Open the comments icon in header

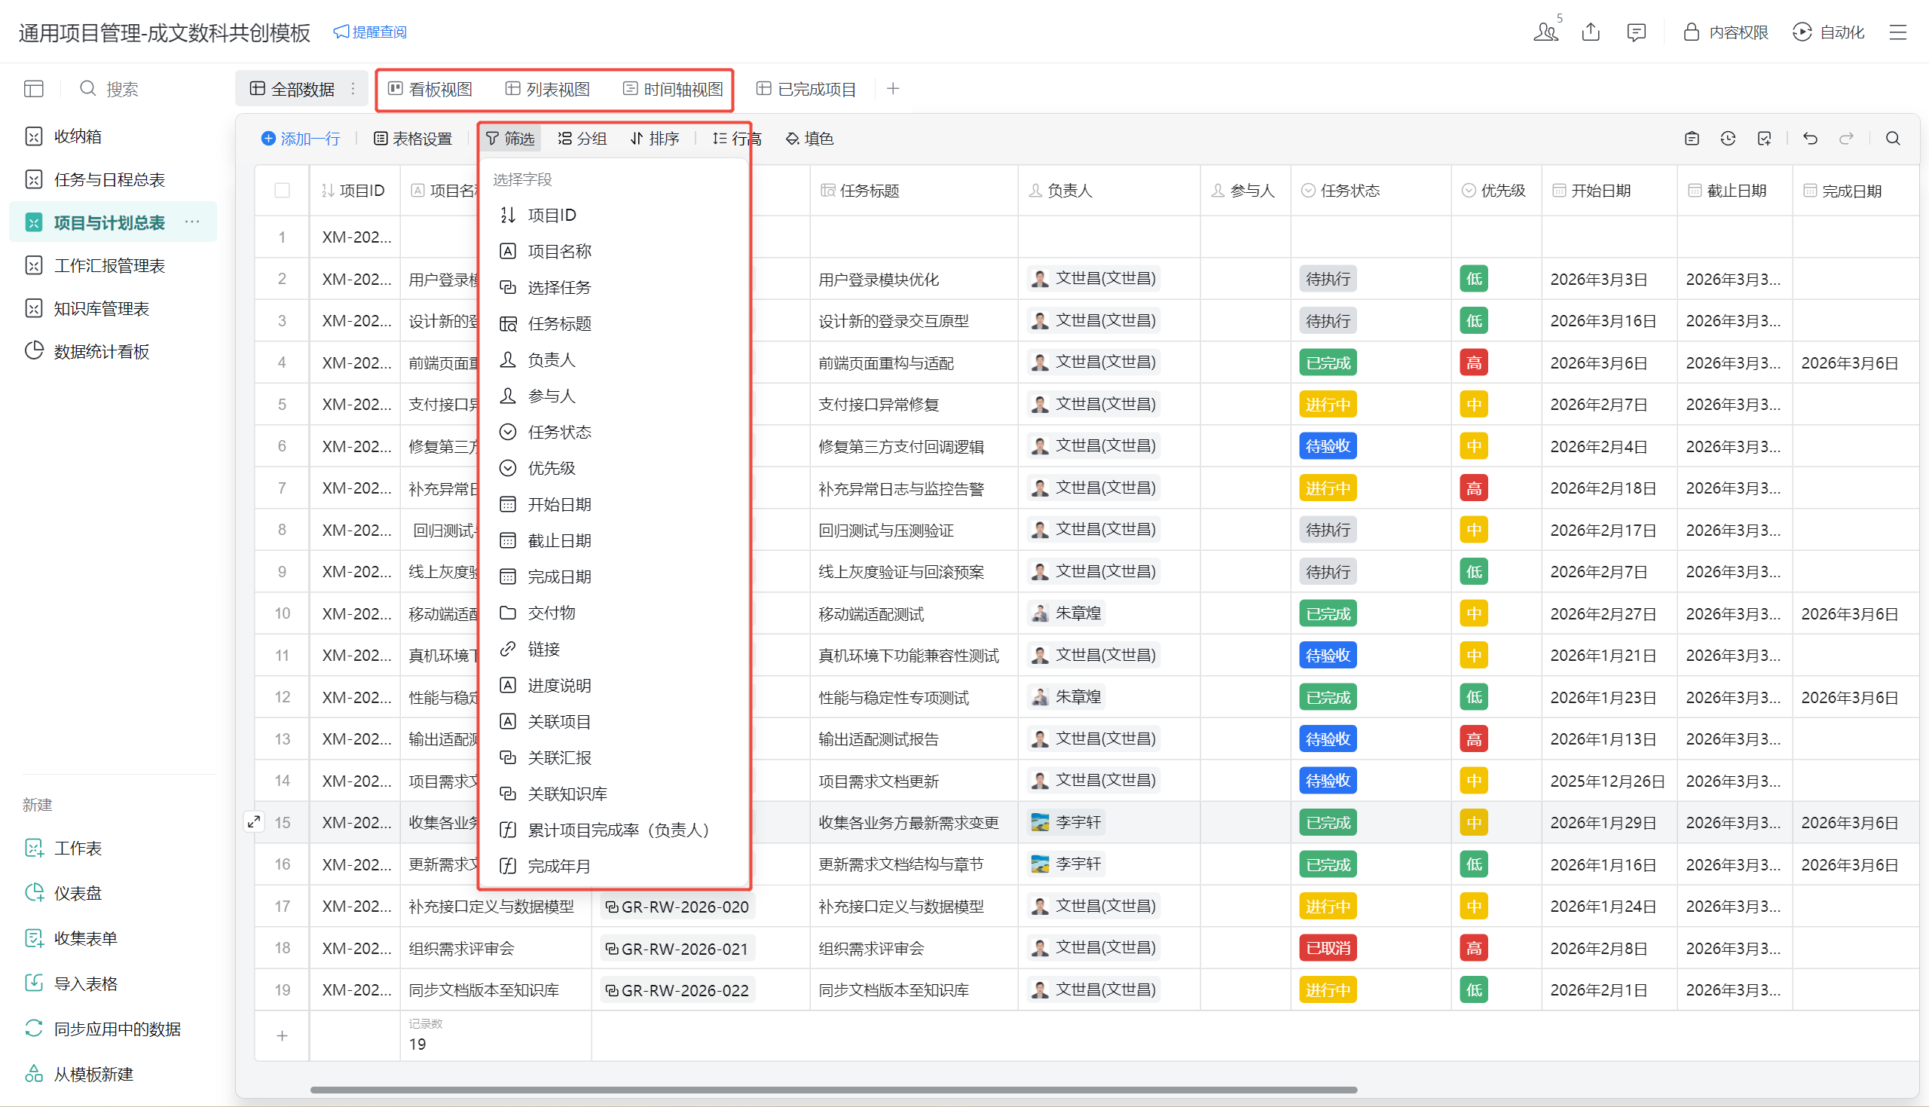click(x=1636, y=32)
